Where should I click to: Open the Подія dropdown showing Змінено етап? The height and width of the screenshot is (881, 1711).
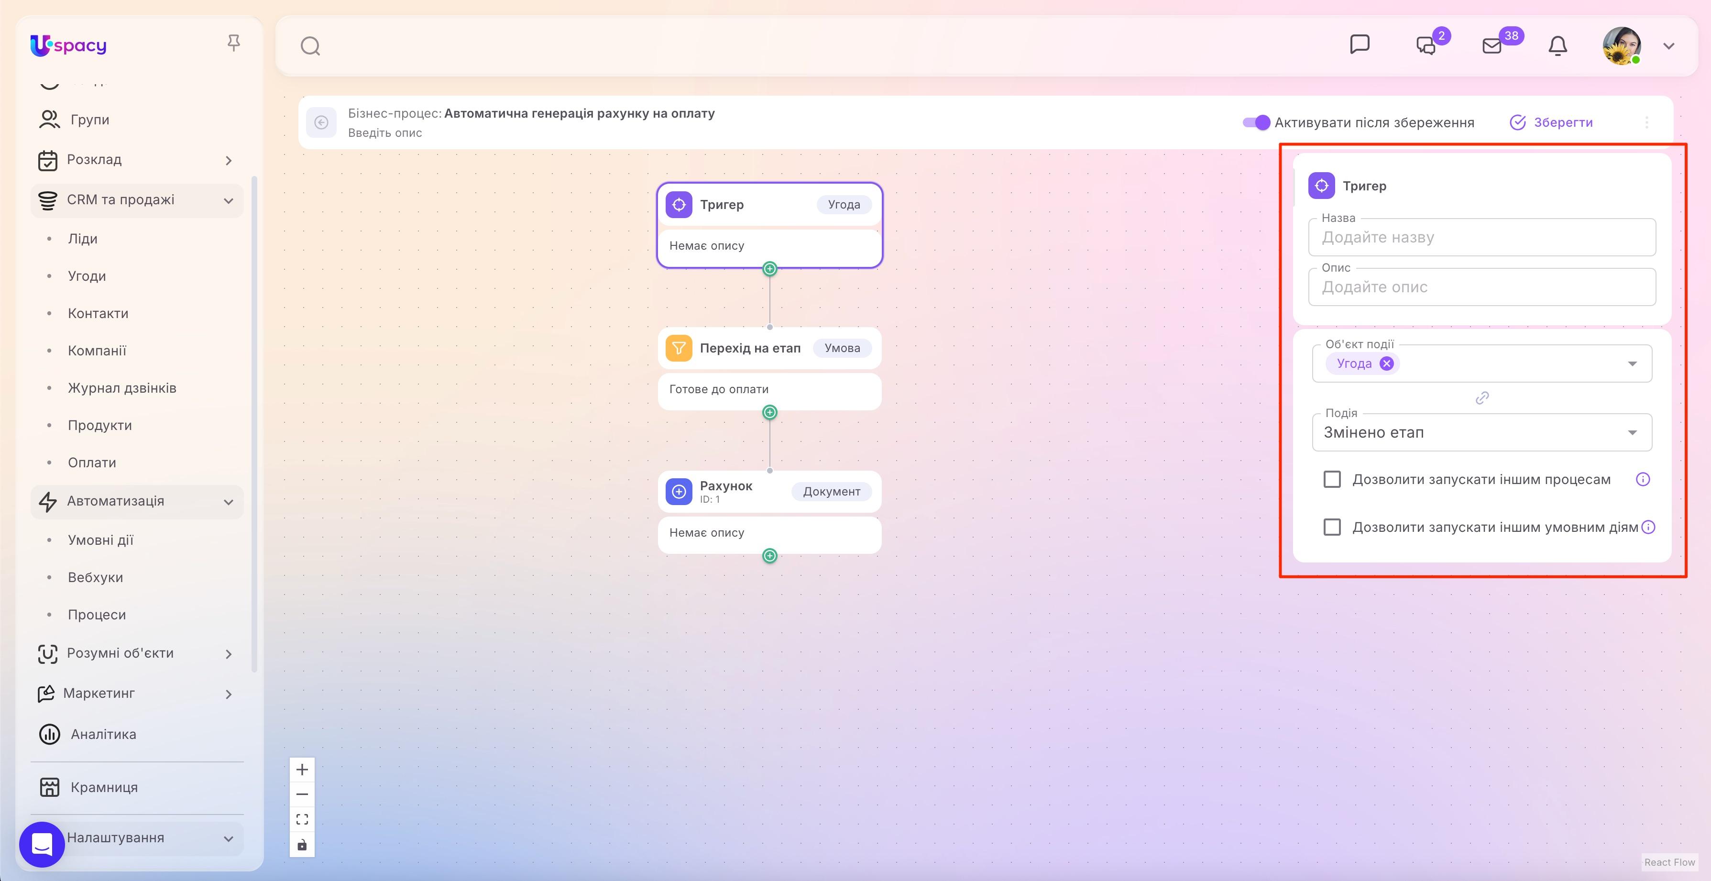(1482, 432)
